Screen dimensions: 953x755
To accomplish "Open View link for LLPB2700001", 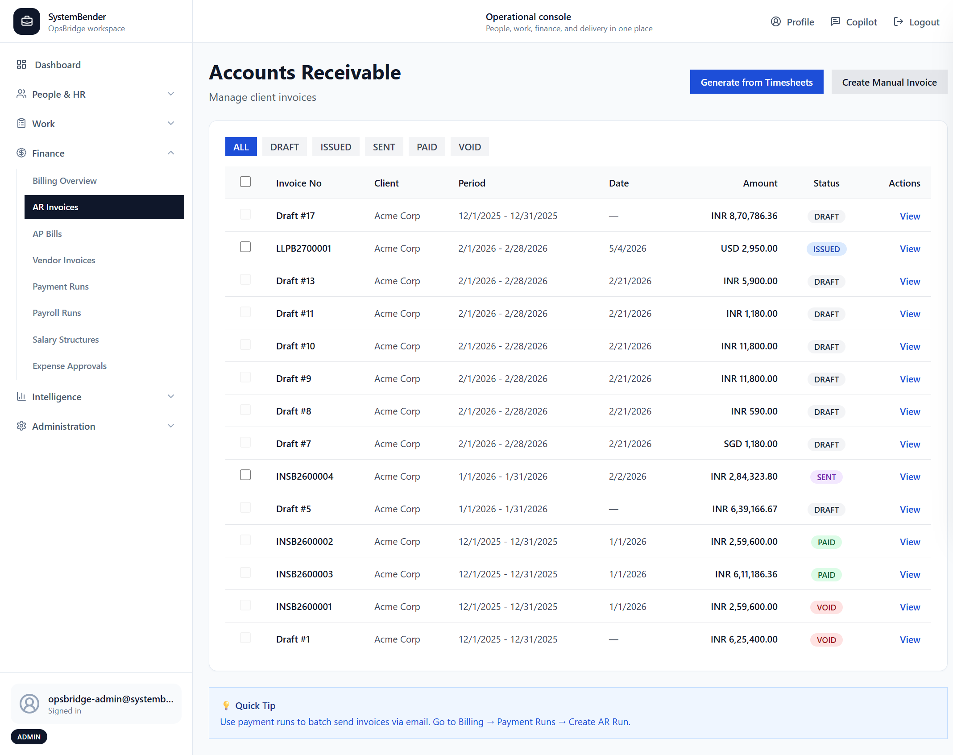I will 910,249.
